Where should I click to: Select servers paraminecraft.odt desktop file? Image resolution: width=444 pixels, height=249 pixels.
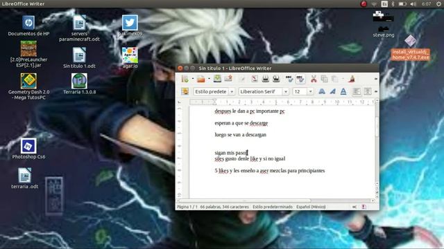click(x=79, y=28)
